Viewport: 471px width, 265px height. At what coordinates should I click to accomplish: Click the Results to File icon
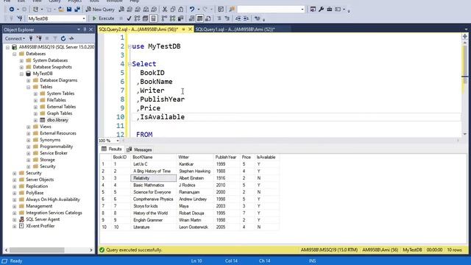click(208, 18)
